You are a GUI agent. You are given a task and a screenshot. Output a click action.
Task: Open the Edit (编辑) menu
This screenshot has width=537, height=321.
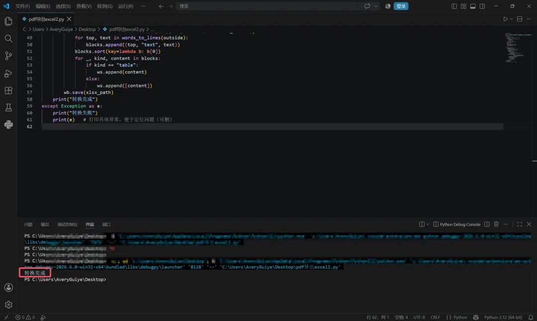(43, 6)
